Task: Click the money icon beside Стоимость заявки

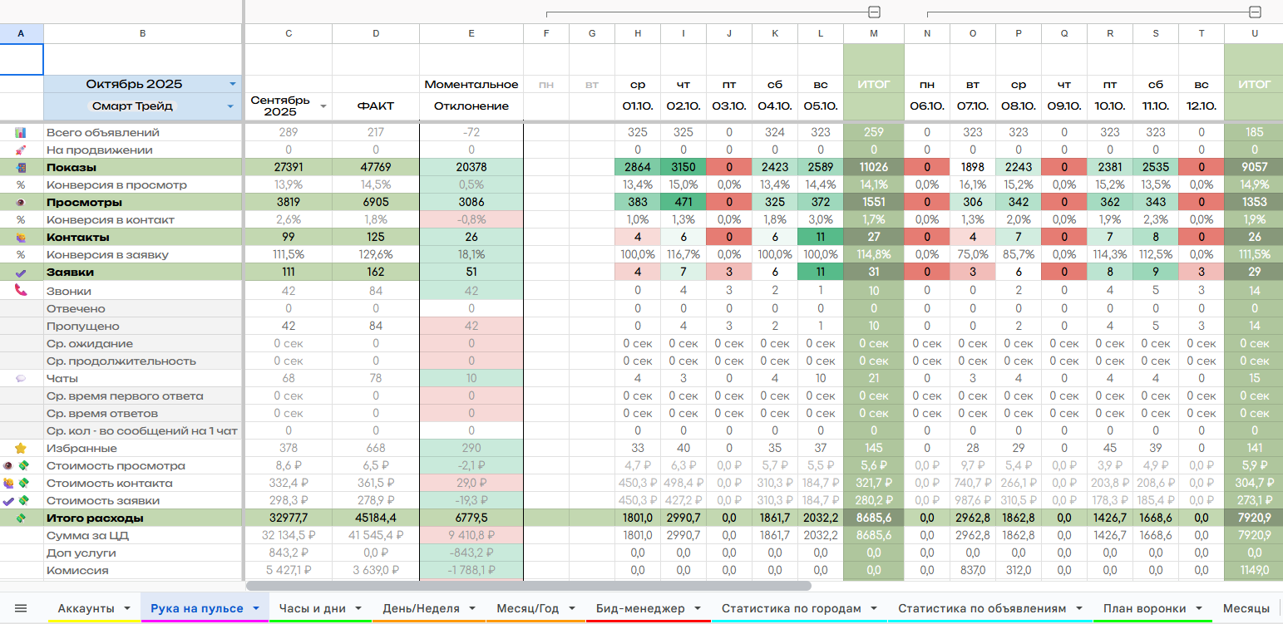Action: (x=25, y=500)
